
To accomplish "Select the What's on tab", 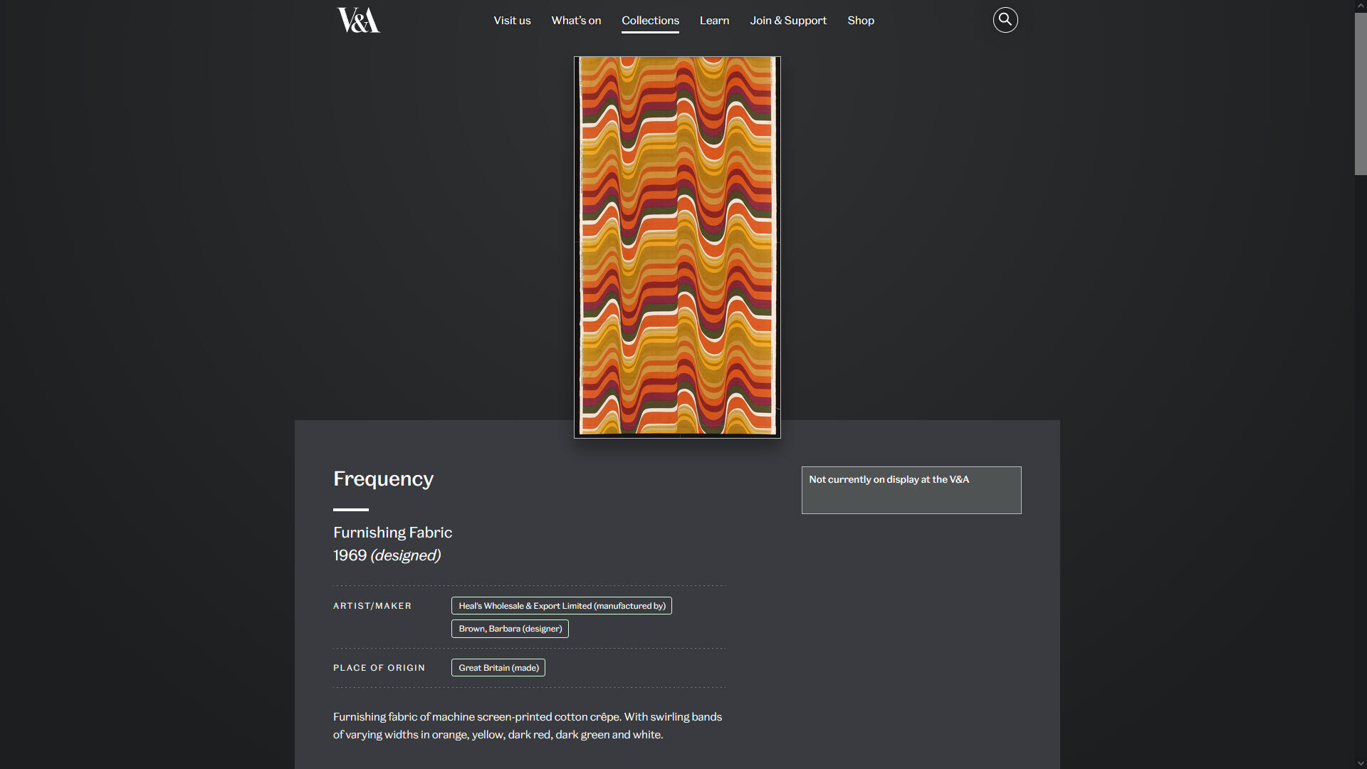I will pos(575,20).
